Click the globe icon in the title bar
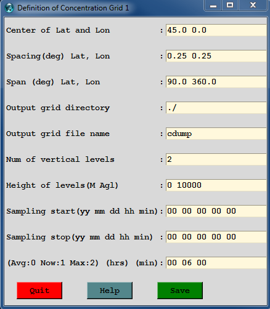 coord(9,8)
